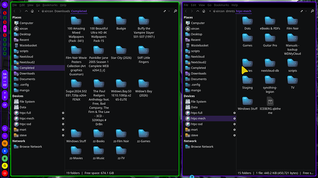Viewport: 318px width, 178px height.
Task: Click the home icon in right window
Action: pos(204,11)
